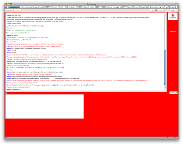Click the gear icon in the status bar

tap(171, 138)
